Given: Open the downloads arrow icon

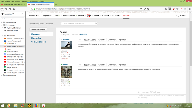Looking at the screenshot, I should pyautogui.click(x=185, y=9).
